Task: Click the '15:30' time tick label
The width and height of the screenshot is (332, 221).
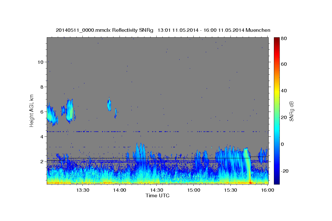Action: 230,190
